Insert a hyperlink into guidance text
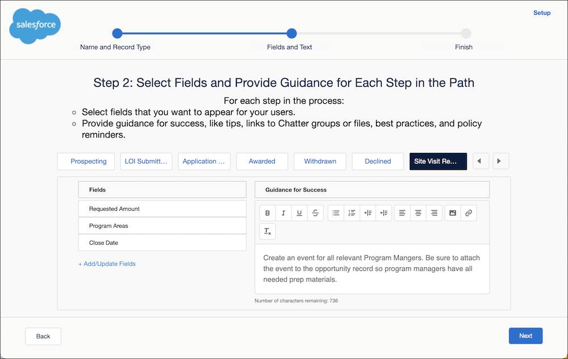The height and width of the screenshot is (359, 568). pos(468,212)
